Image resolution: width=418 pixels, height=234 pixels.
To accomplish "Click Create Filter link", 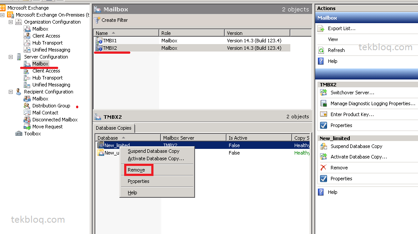I will 115,20.
